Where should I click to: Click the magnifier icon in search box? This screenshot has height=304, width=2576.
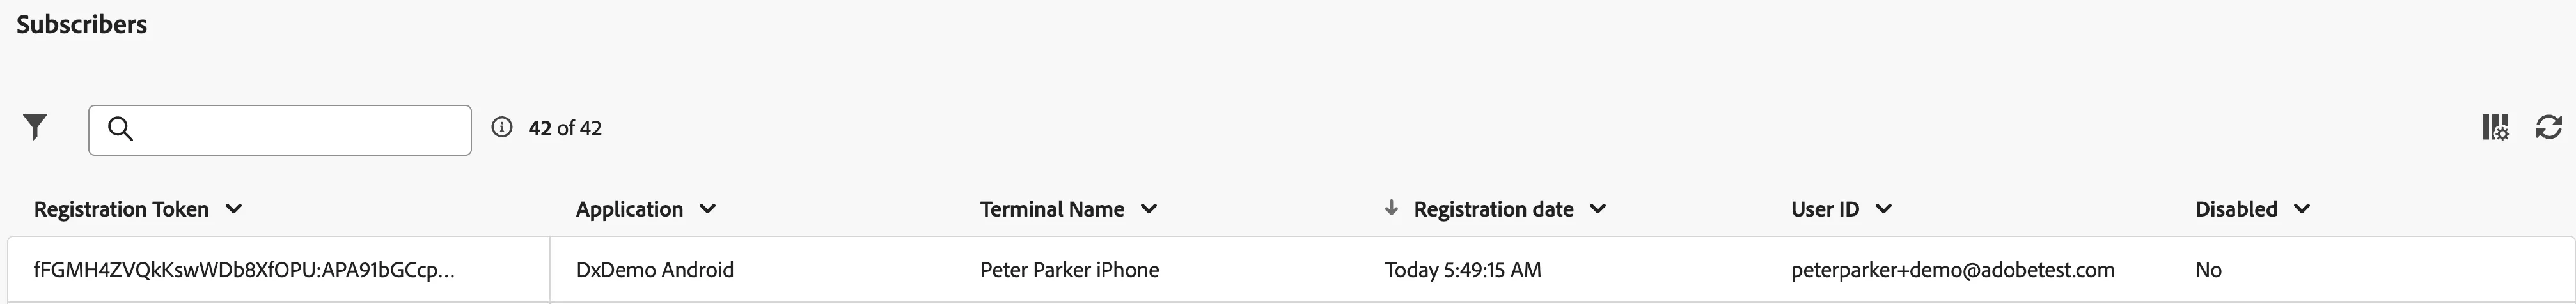click(120, 129)
